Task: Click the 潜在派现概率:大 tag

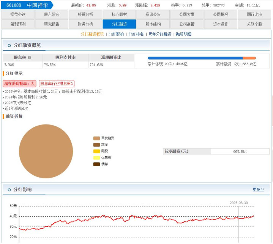Action: point(19,83)
